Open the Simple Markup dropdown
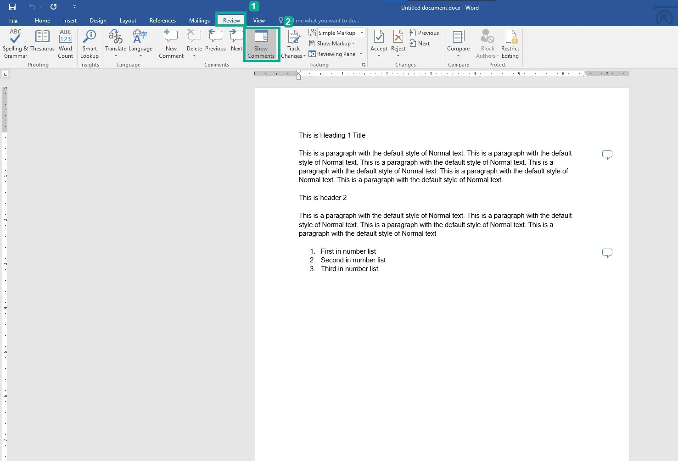 (x=338, y=33)
